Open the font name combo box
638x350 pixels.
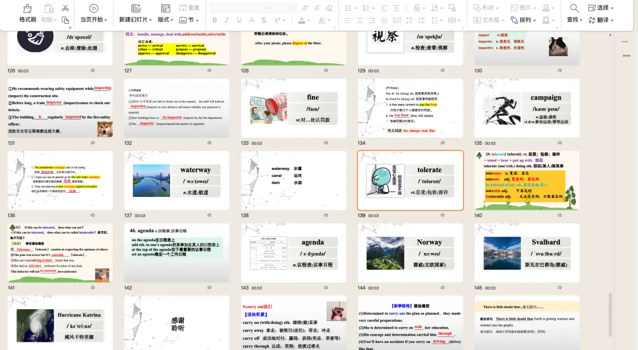(x=240, y=8)
